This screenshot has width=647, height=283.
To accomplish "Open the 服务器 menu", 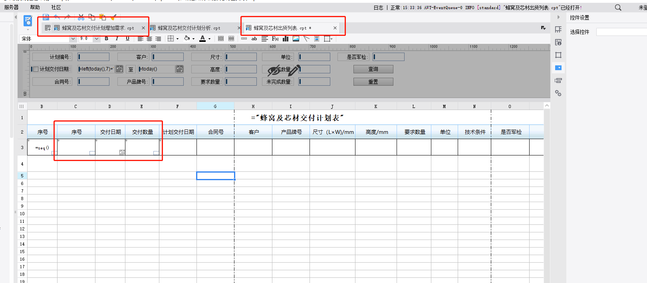I will click(x=12, y=8).
